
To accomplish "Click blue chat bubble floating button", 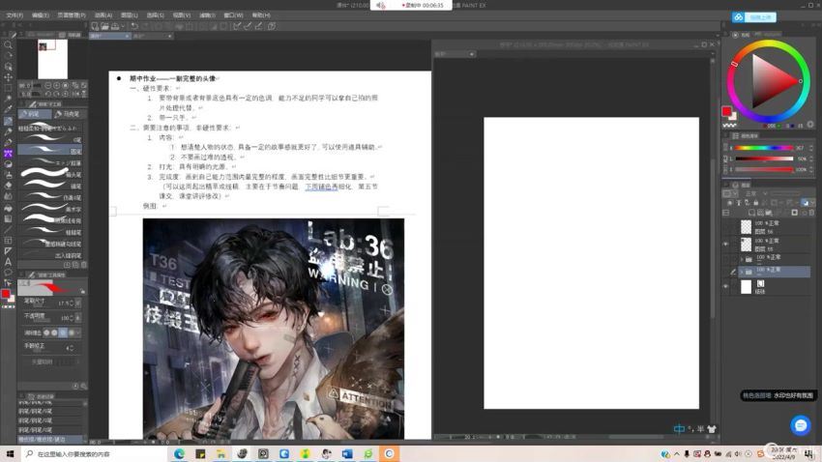I will pyautogui.click(x=801, y=425).
